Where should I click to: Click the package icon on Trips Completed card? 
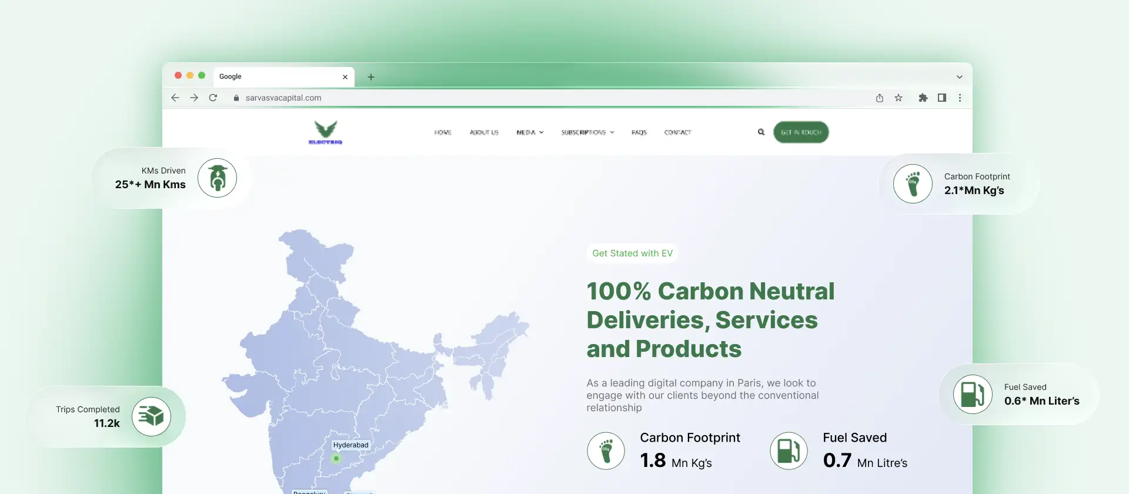151,416
